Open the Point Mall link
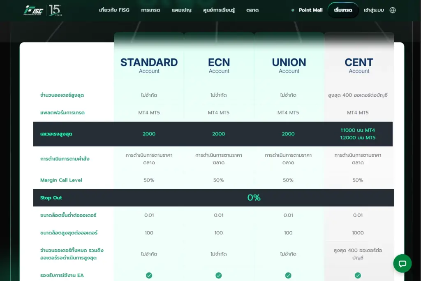 tap(310, 10)
